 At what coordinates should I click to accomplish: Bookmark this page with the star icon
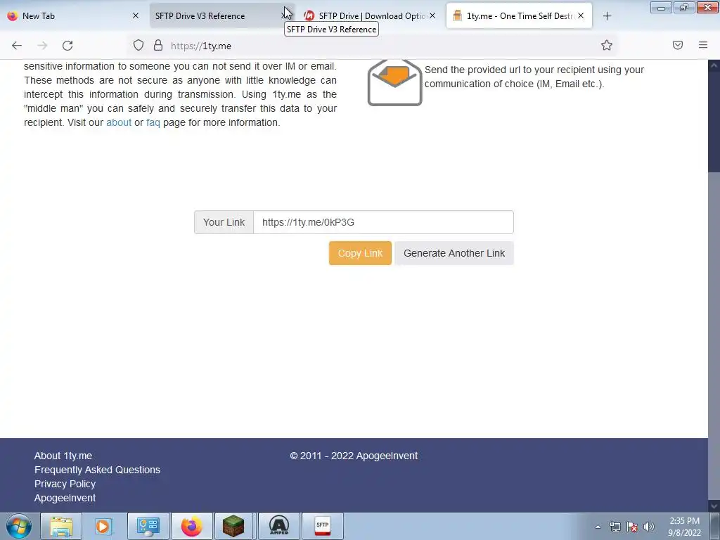(x=607, y=45)
